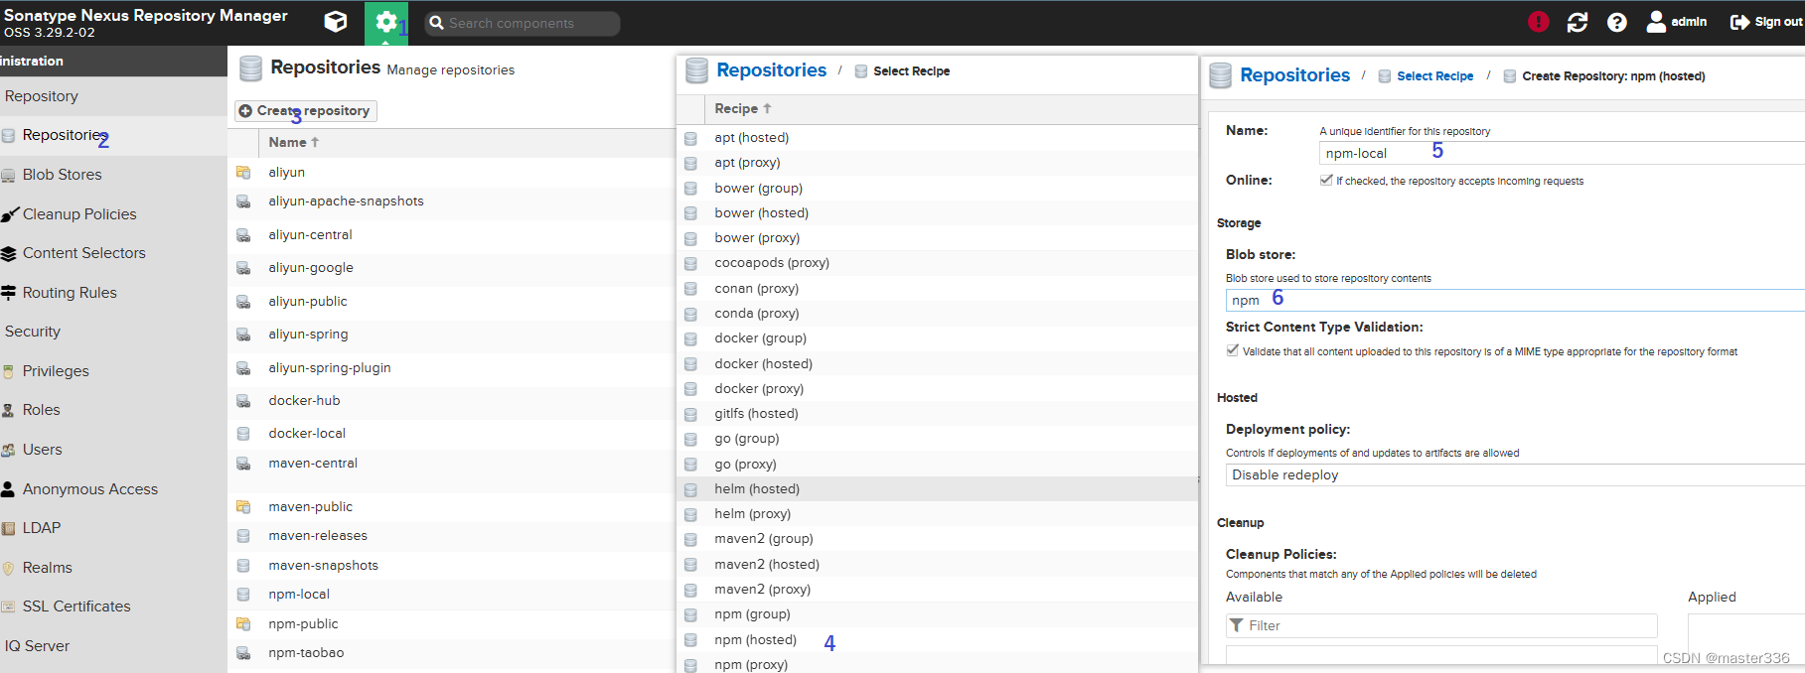1805x673 pixels.
Task: Click the npm-taobao proxy repository icon
Action: [243, 653]
